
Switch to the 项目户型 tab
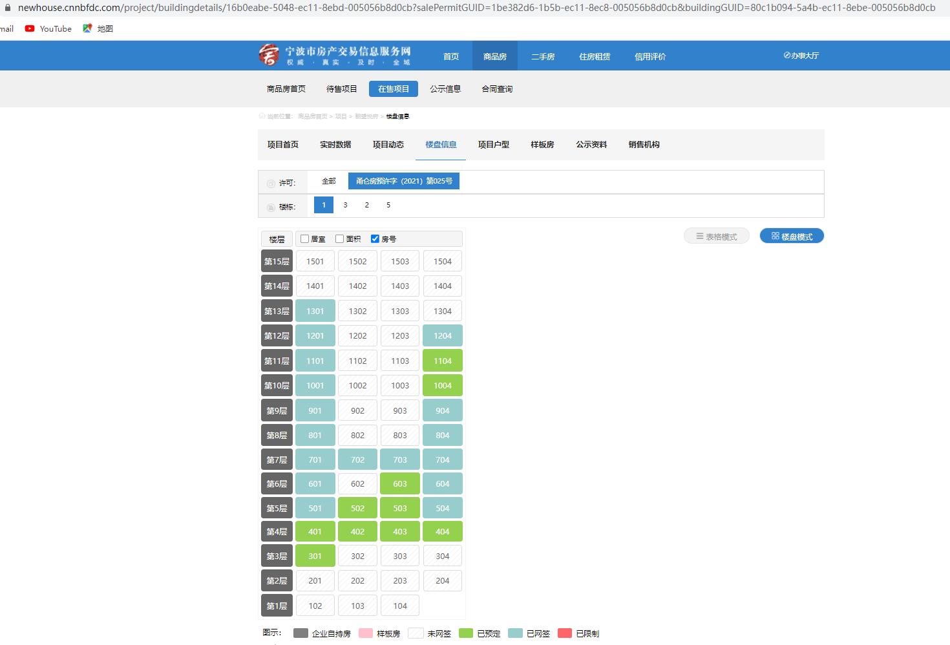coord(494,145)
